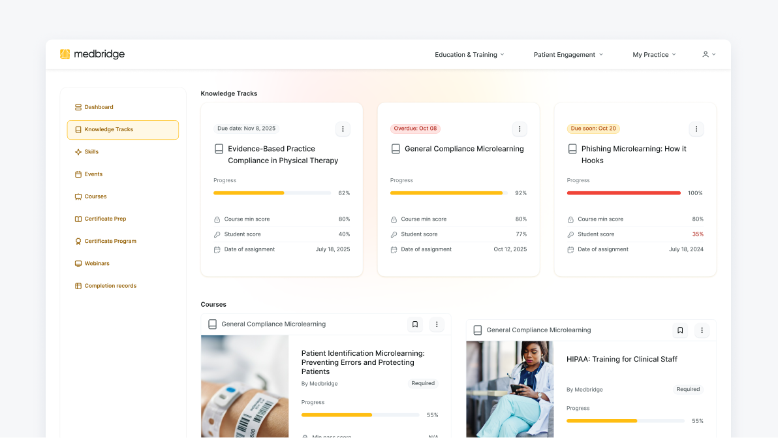The height and width of the screenshot is (438, 778).
Task: Click key icon beside Student score 77%
Action: (394, 234)
